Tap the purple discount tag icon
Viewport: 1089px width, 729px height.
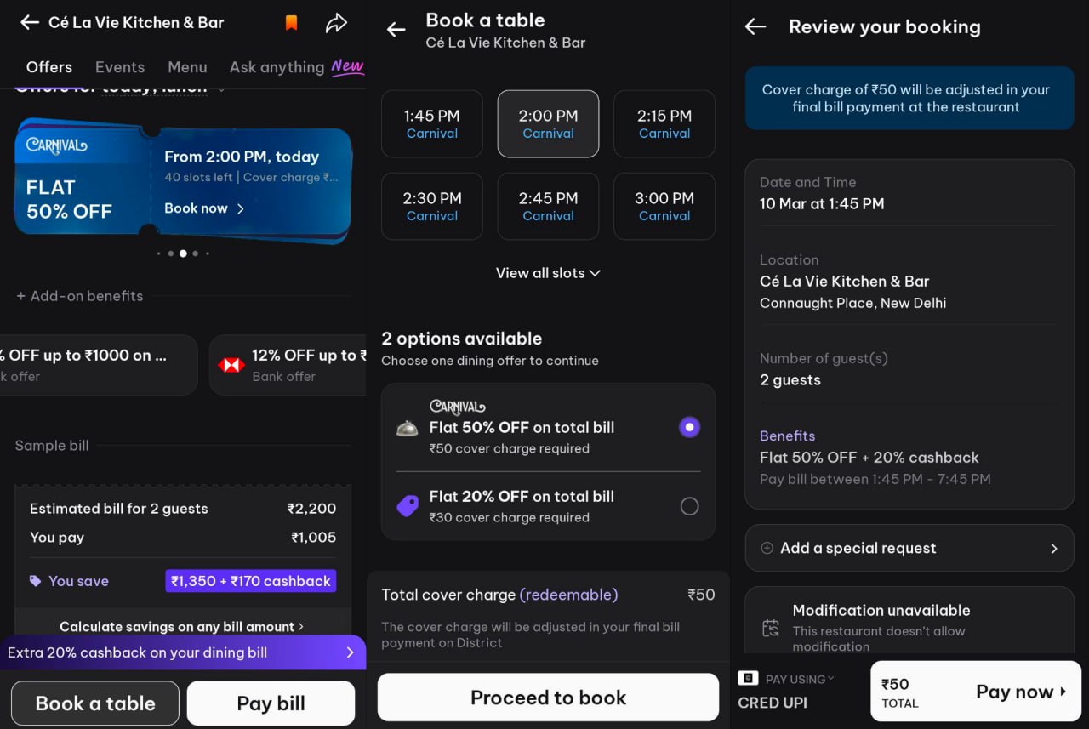(x=408, y=507)
